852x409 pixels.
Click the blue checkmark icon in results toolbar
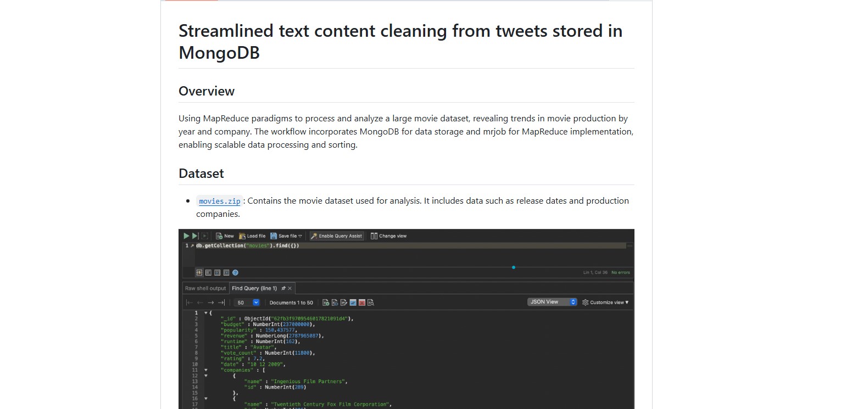coord(353,302)
